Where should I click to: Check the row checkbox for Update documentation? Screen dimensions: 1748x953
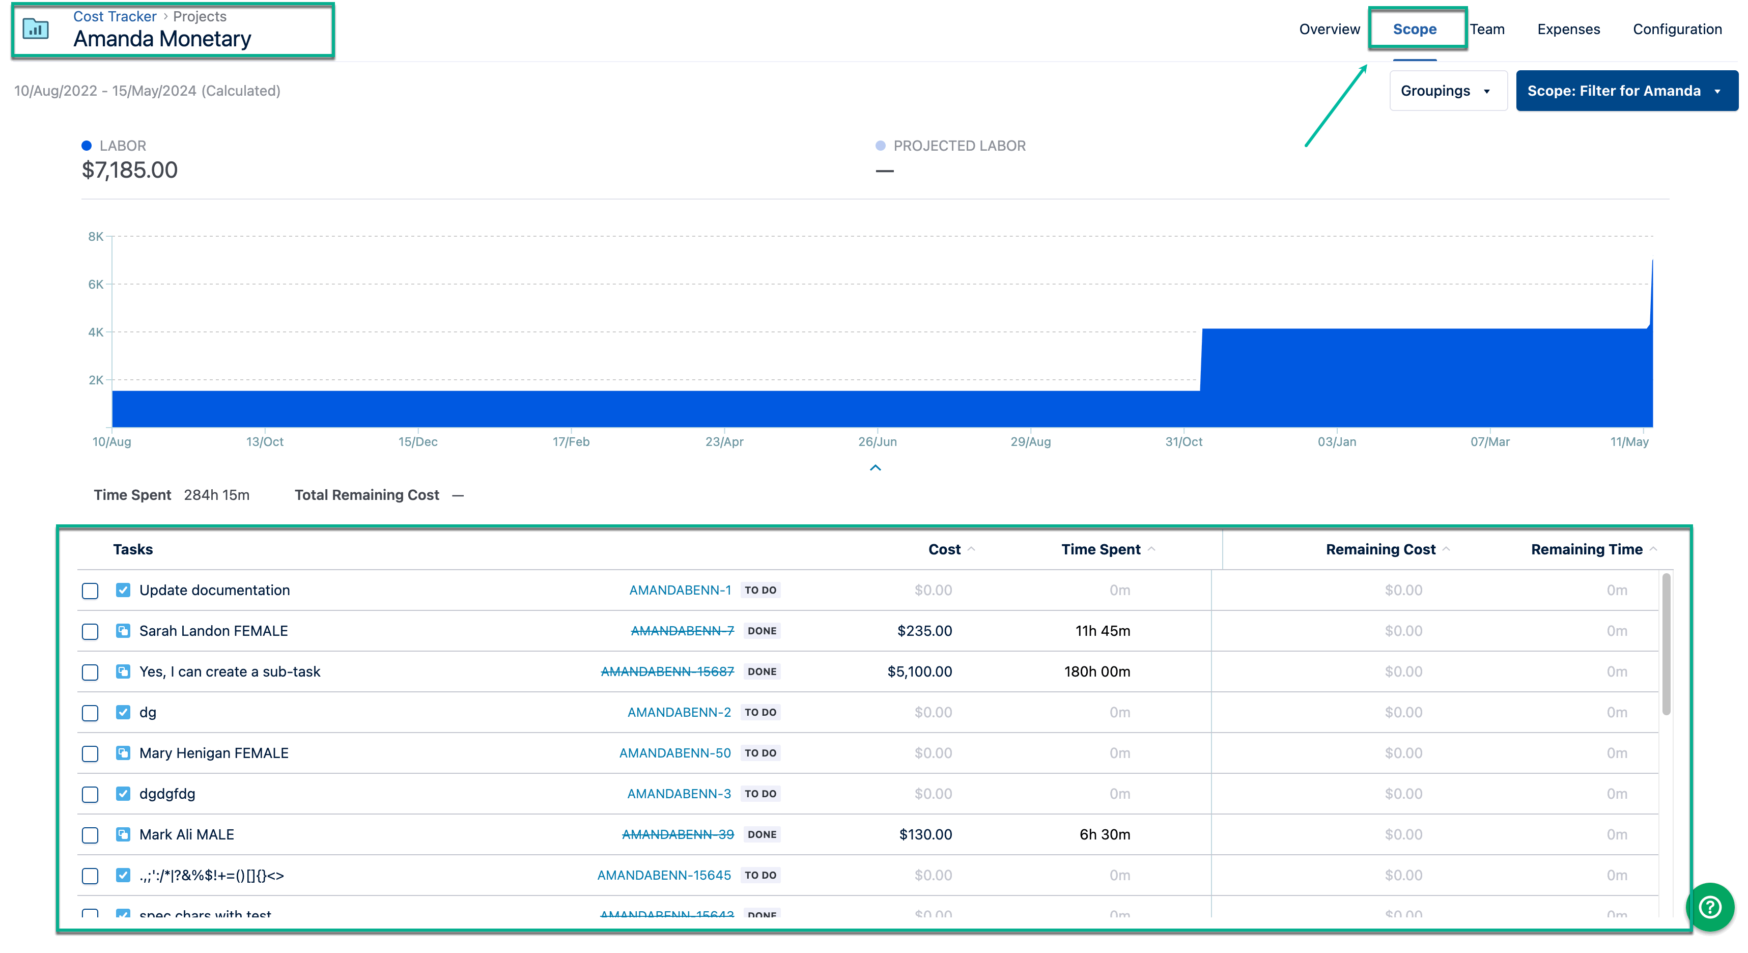coord(90,590)
